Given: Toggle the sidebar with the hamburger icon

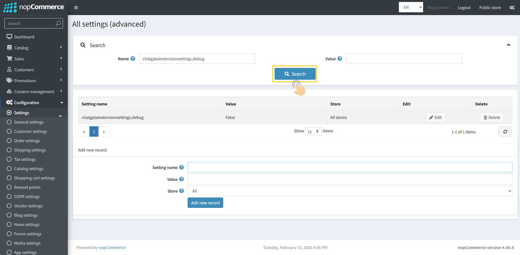Looking at the screenshot, I should [76, 7].
